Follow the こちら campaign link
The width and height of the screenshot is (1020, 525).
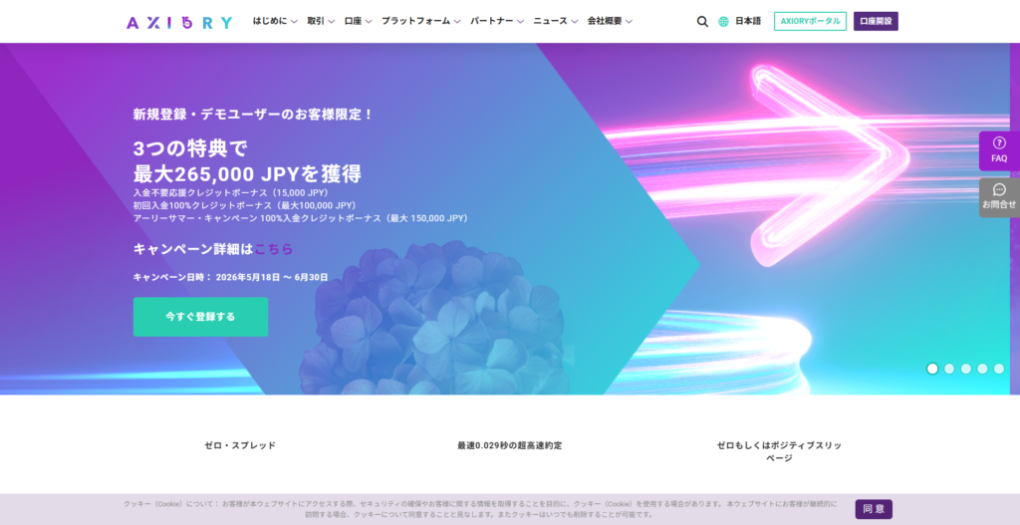coord(274,249)
